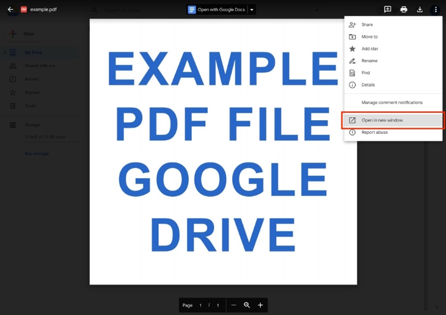
Task: Click the Google Docs icon in the open-with button
Action: (192, 10)
